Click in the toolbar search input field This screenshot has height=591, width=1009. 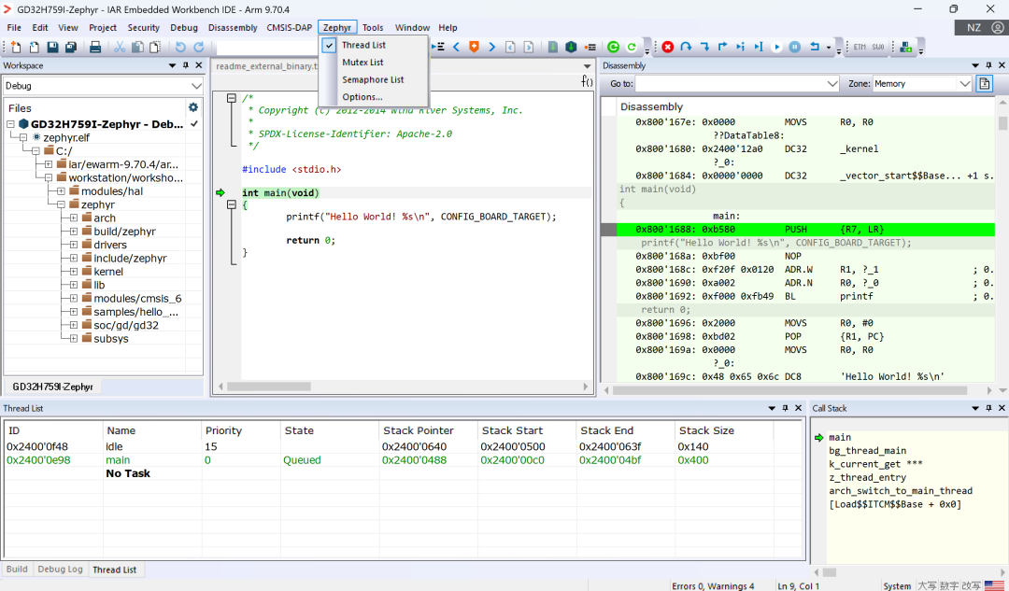(267, 47)
